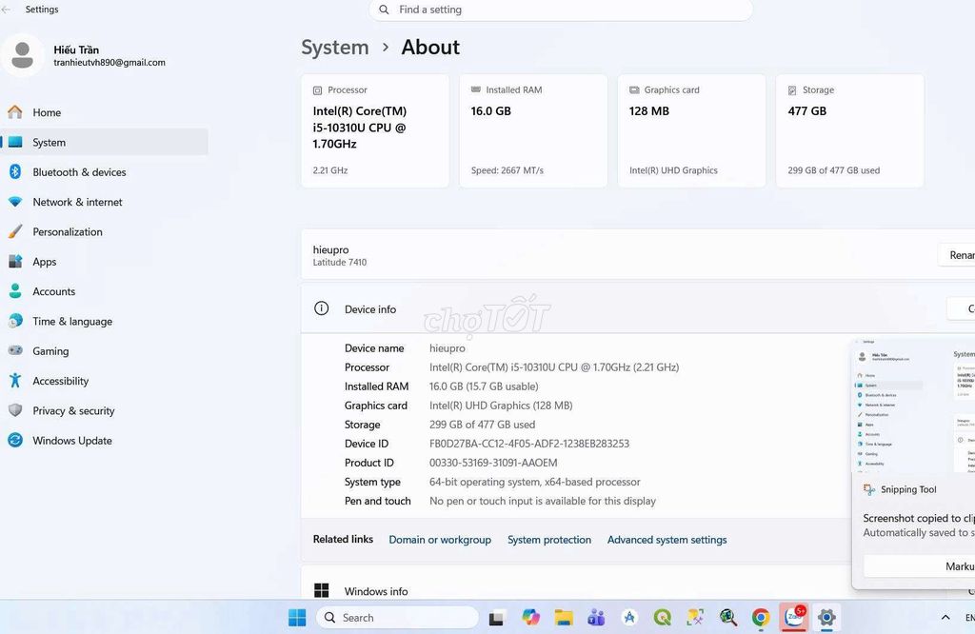This screenshot has height=634, width=975.
Task: Open the Hiếu Trần account name
Action: (76, 50)
